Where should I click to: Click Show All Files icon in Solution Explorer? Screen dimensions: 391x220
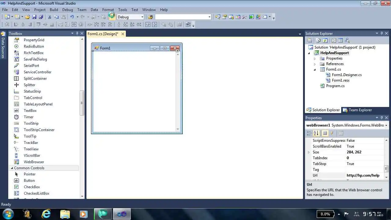tap(318, 40)
